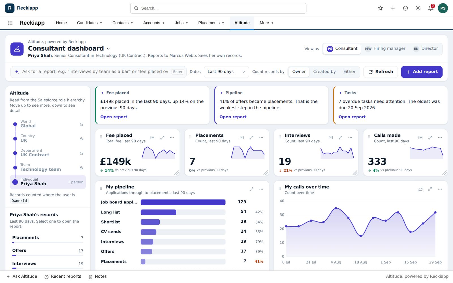Viewport: 453px width, 283px height.
Task: Open Ask Altitude in the footer bar
Action: [22, 276]
